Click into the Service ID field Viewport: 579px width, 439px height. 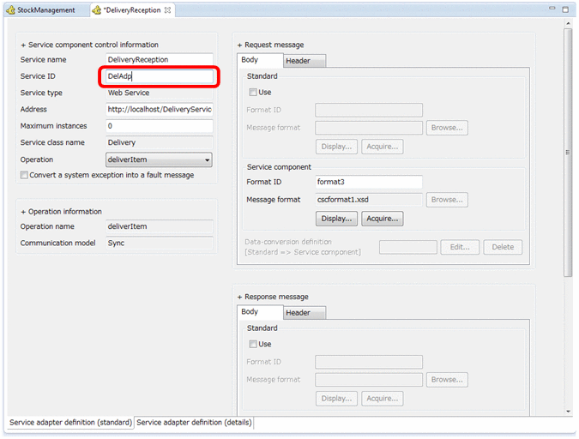click(x=159, y=76)
